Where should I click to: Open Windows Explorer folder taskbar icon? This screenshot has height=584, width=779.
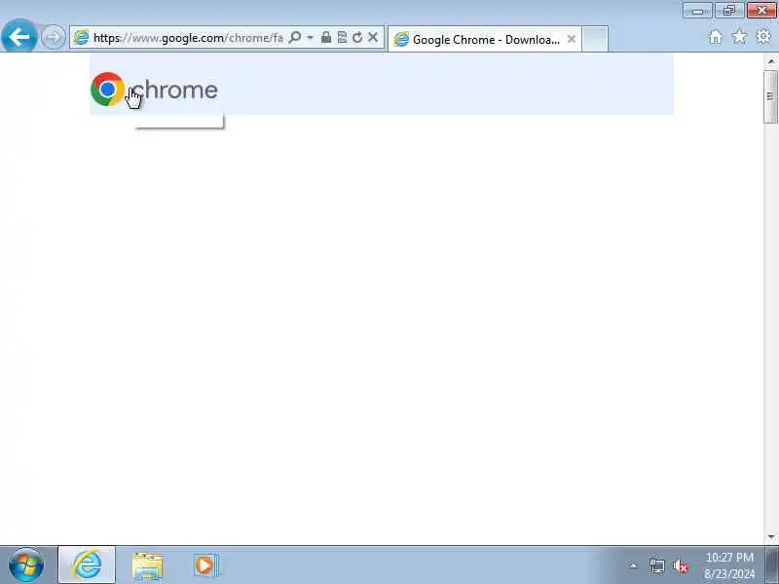[x=147, y=566]
